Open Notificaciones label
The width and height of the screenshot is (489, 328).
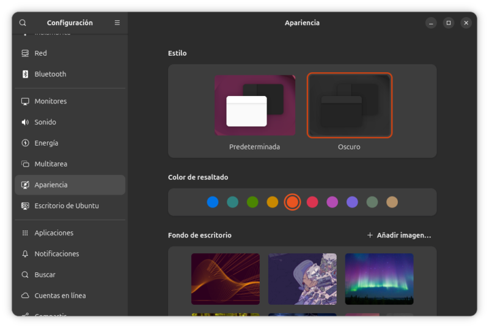point(57,254)
